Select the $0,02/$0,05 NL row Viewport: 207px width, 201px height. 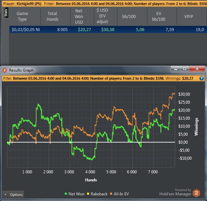[108, 29]
